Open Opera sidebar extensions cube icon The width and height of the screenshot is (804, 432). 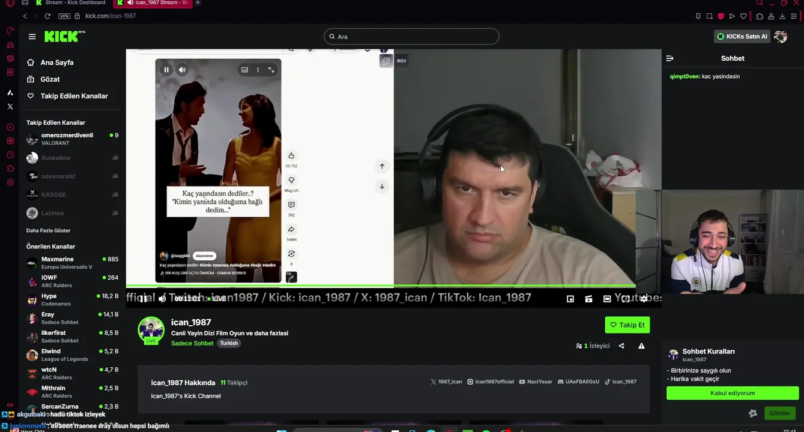tap(10, 169)
